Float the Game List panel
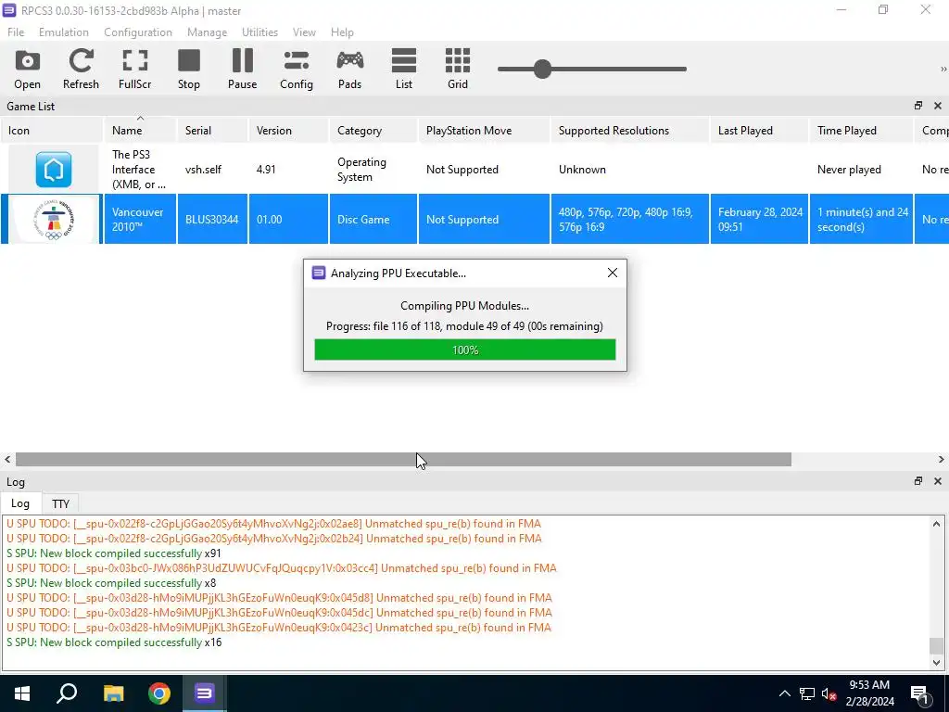949x712 pixels. click(x=918, y=106)
